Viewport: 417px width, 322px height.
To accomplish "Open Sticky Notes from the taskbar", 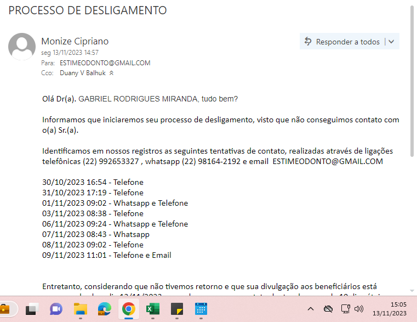I will [177, 309].
